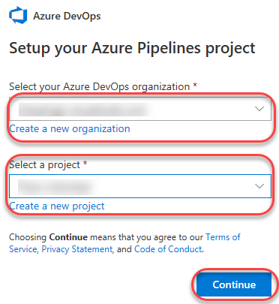Select the blurred organization name value

pos(85,110)
